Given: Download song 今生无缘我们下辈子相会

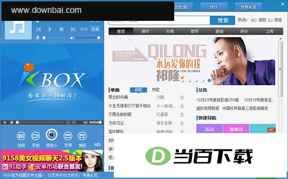Looking at the screenshot, I should pos(182,106).
